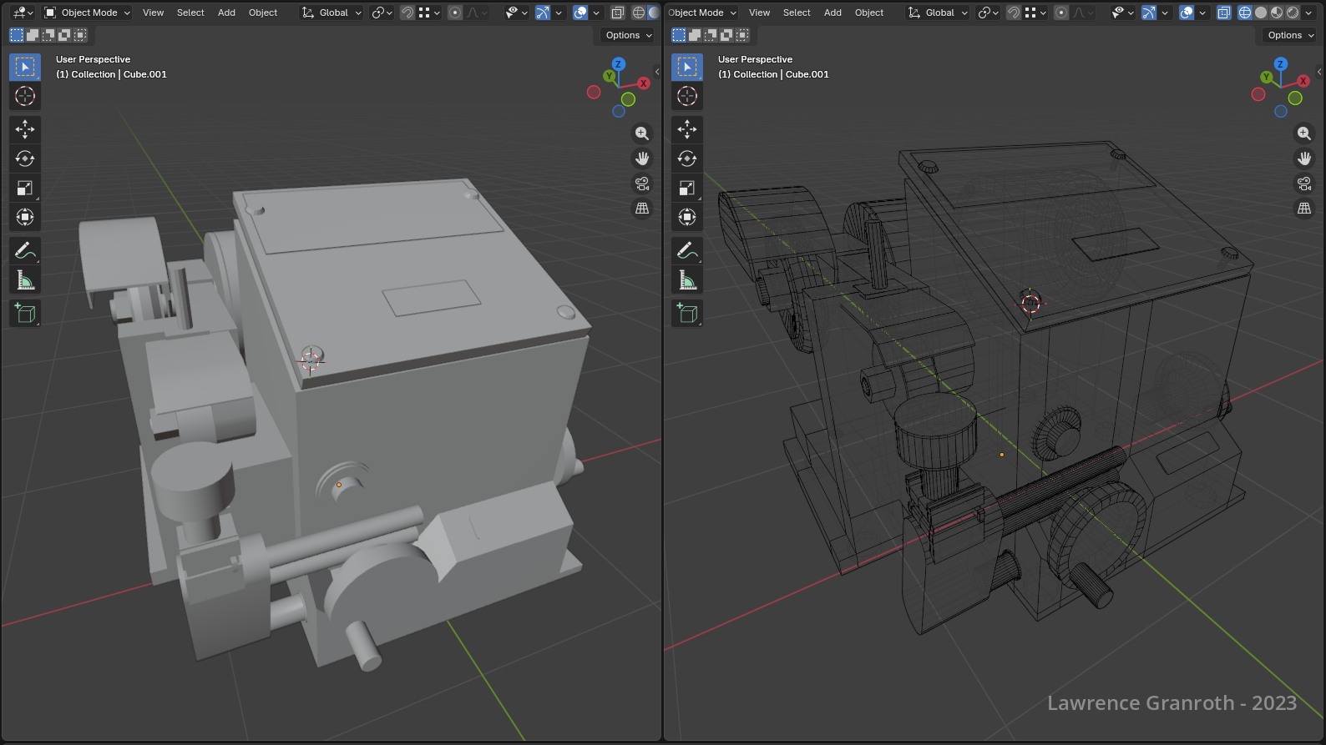Enable proportional editing in left viewport header

coord(455,13)
